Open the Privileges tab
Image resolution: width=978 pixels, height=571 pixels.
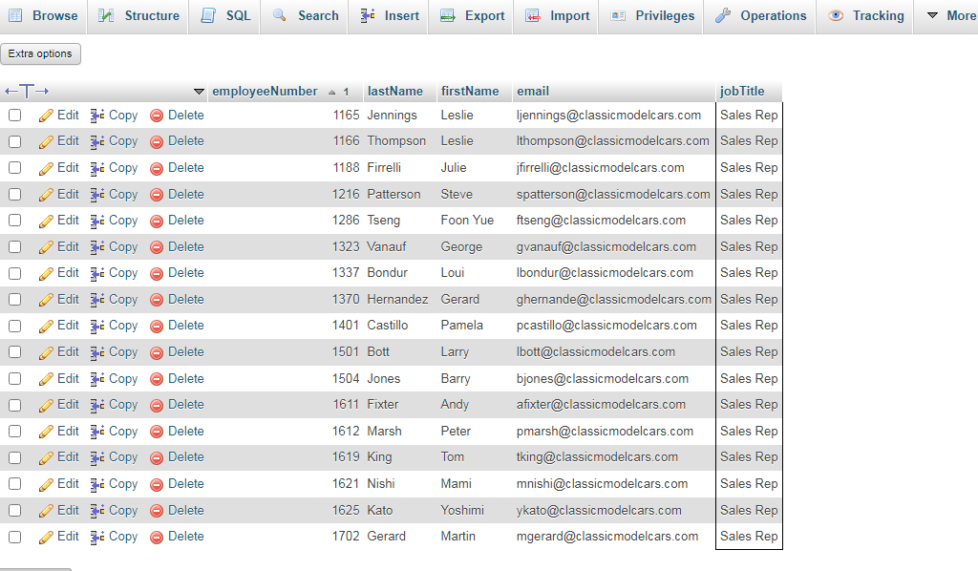click(x=651, y=15)
